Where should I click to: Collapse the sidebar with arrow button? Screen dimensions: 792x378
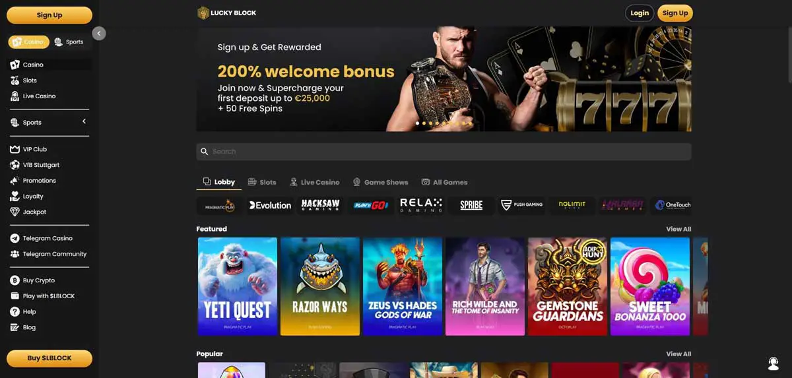(99, 33)
